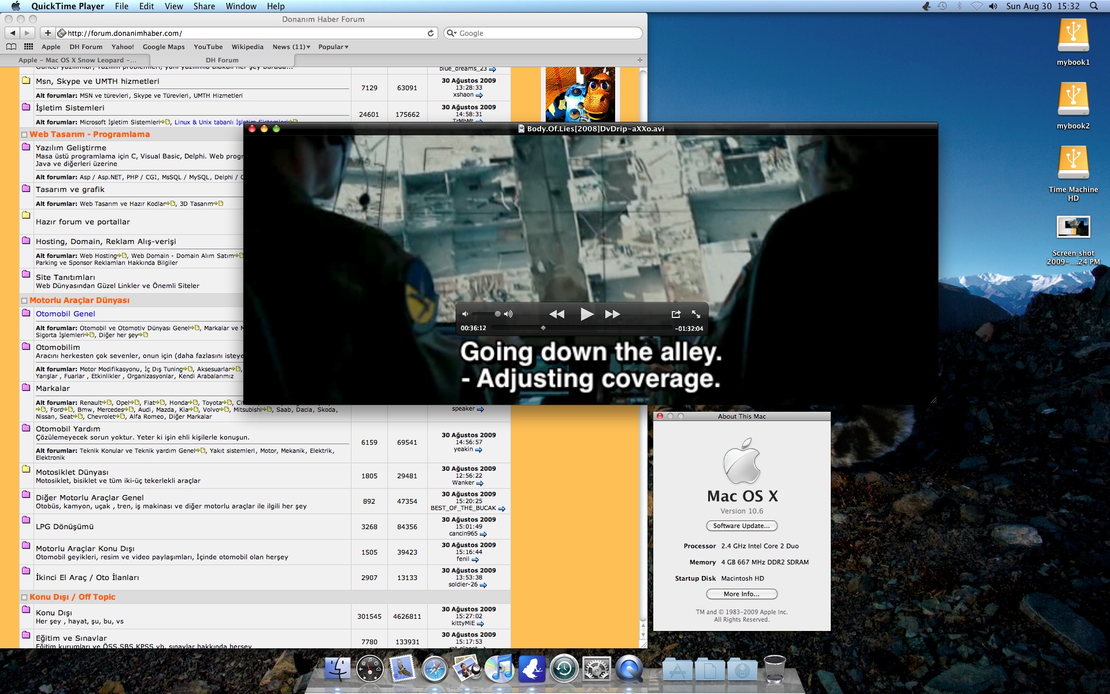The image size is (1110, 694).
Task: Select the Time Machine HD drive icon
Action: (x=1073, y=163)
